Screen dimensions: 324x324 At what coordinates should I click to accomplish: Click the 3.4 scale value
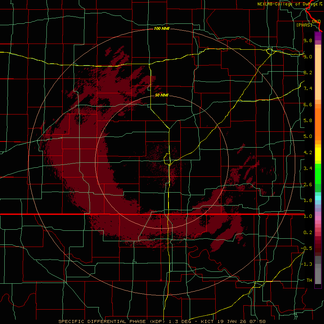308,168
